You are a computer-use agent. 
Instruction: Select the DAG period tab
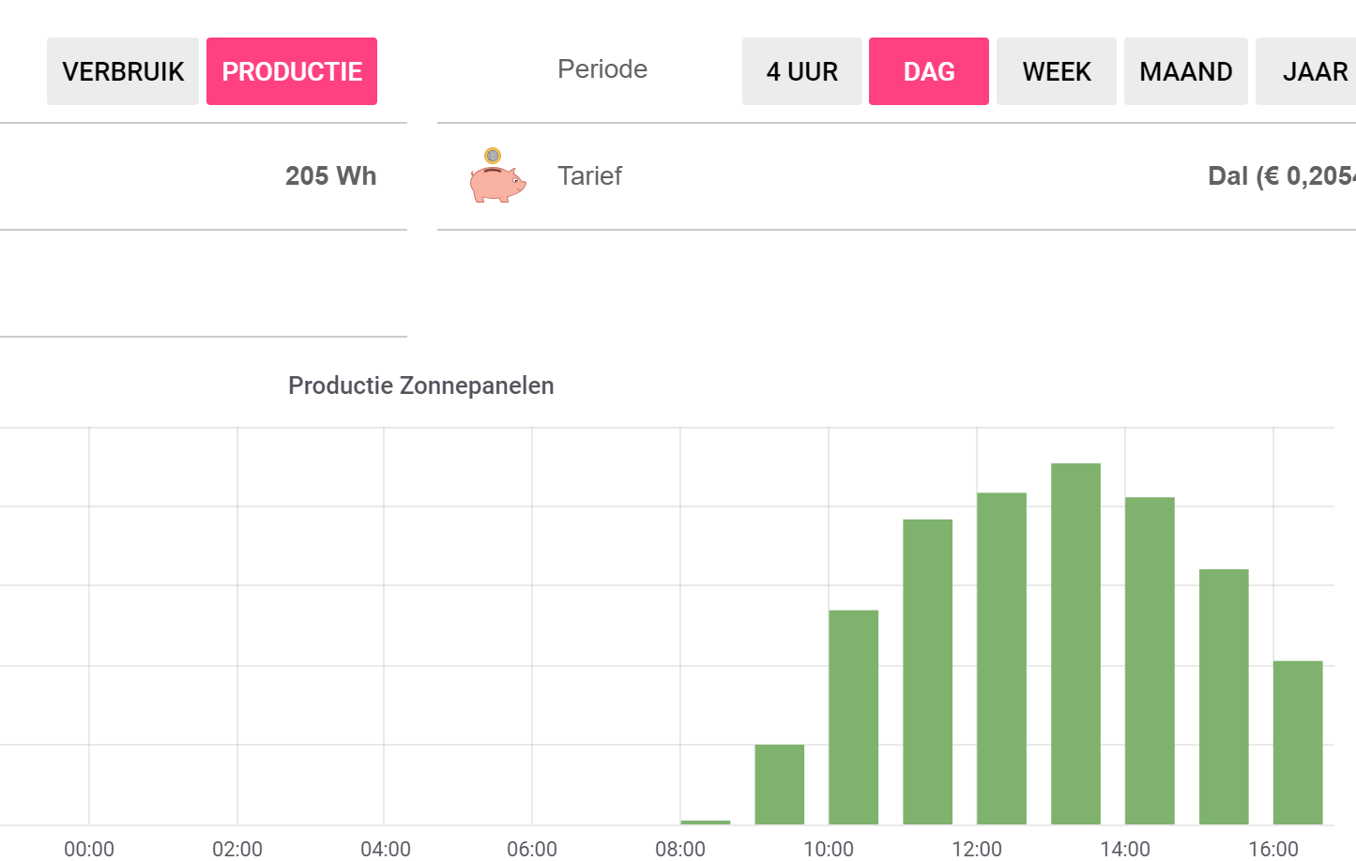(x=928, y=71)
